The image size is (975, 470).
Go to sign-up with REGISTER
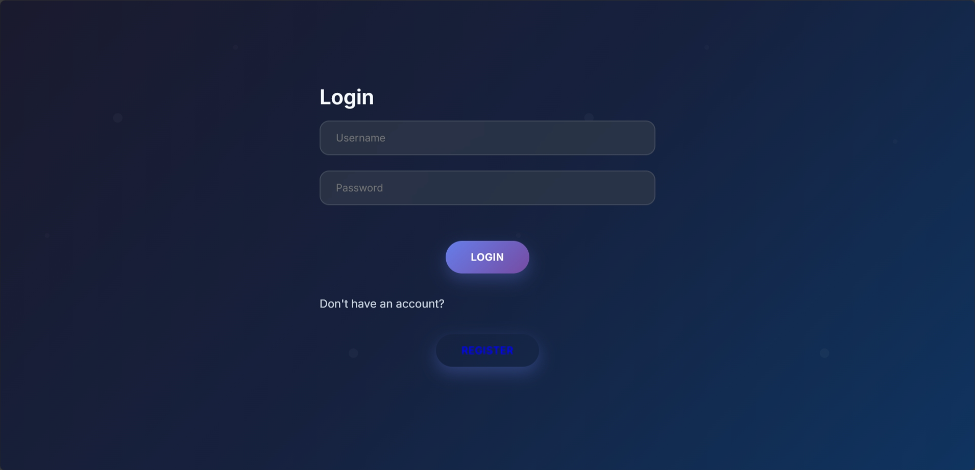click(x=487, y=350)
